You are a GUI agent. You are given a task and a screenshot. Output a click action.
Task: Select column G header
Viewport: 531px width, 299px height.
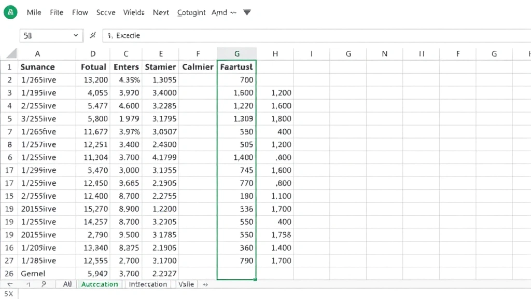point(236,53)
